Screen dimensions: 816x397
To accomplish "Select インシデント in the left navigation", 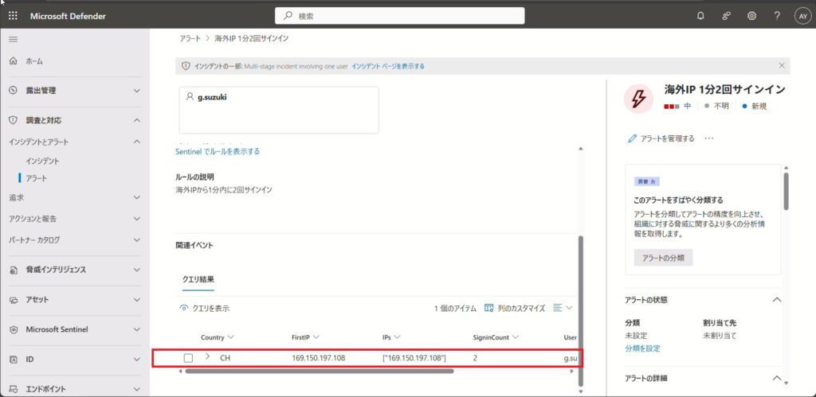I will (x=42, y=161).
